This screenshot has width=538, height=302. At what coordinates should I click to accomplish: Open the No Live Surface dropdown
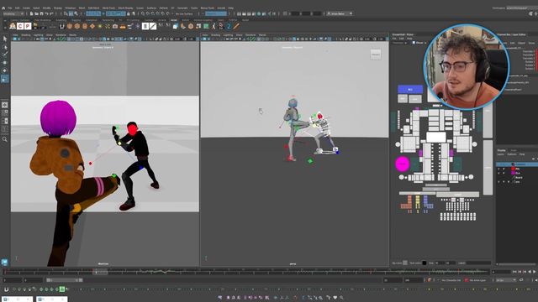click(184, 13)
